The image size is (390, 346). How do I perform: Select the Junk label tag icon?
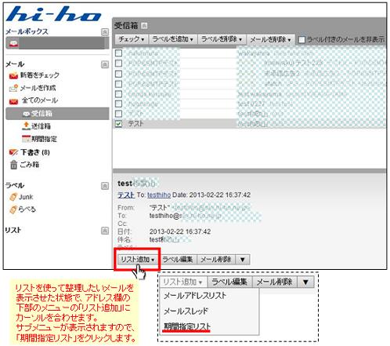pos(13,197)
